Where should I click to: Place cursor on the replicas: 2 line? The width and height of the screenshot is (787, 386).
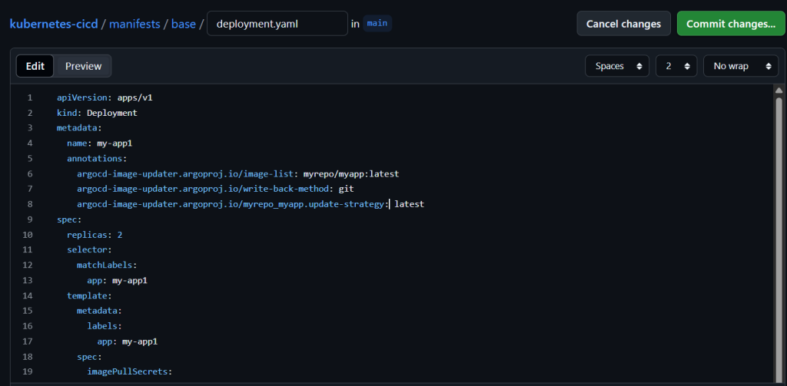coord(95,235)
